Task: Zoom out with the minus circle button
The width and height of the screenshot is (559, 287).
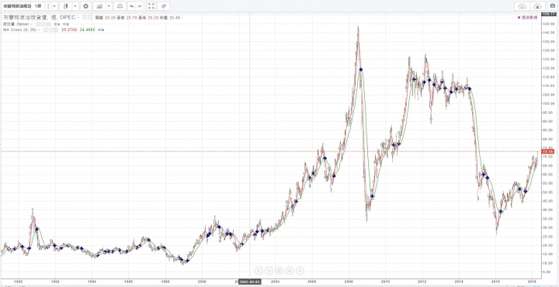Action: 269,271
